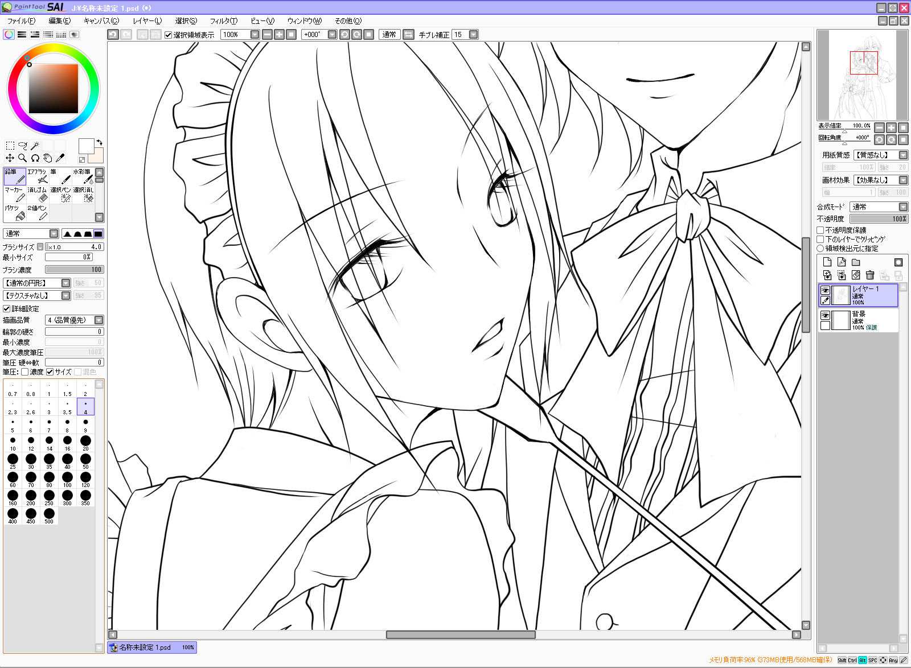Open the ウィンドウ(W) menu
Viewport: 911px width, 668px height.
pos(305,21)
